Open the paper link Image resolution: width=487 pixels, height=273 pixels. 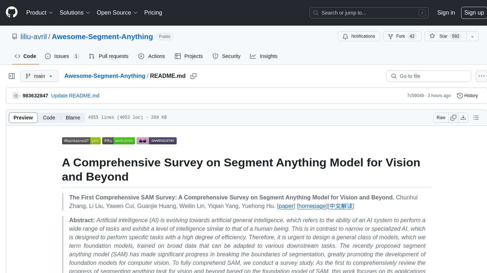286,206
